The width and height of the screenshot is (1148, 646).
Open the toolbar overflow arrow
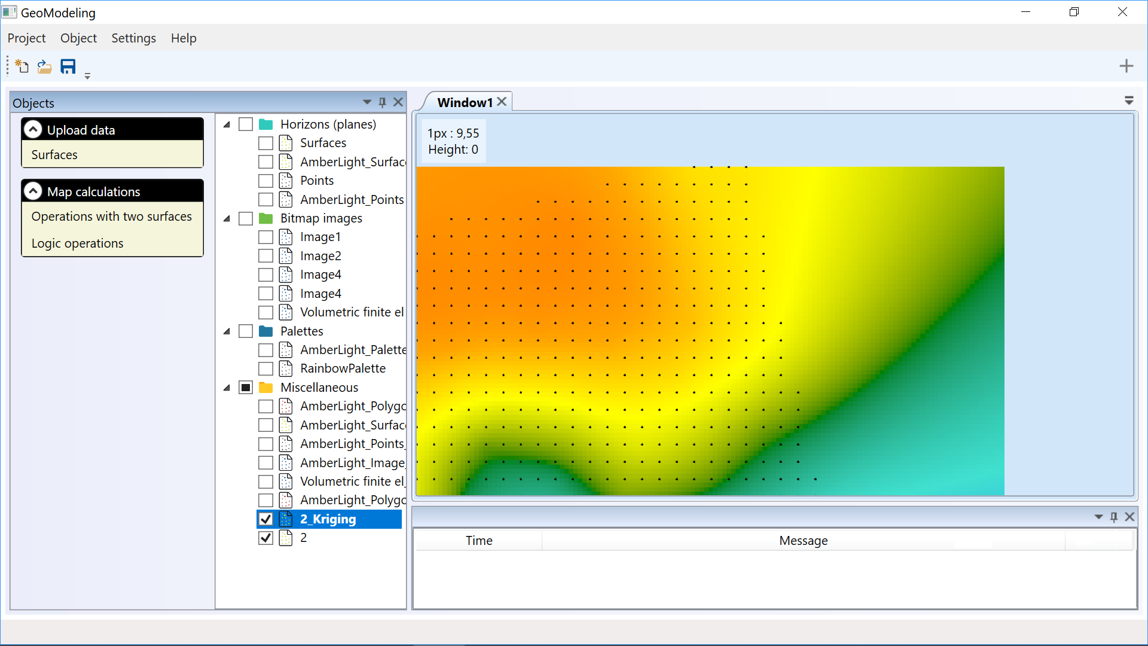[87, 76]
